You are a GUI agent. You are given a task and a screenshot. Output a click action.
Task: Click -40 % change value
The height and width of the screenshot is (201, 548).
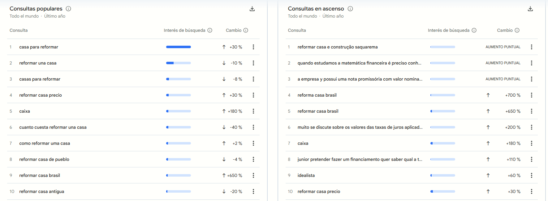(236, 127)
